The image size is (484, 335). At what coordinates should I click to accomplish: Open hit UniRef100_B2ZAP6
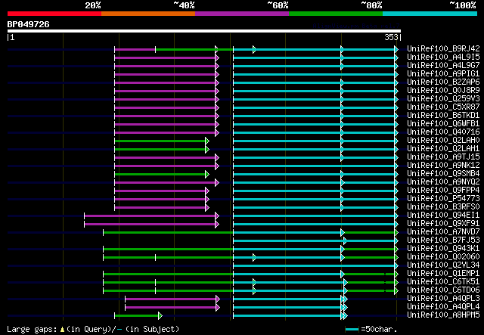443,82
